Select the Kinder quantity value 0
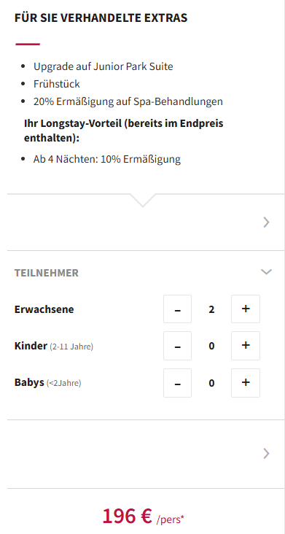 coord(211,347)
